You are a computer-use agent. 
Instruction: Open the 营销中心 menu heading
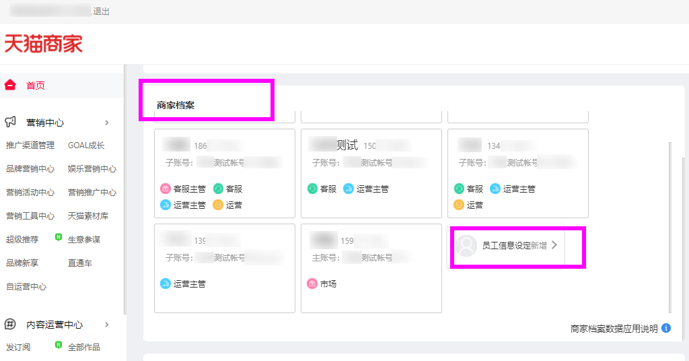point(45,123)
